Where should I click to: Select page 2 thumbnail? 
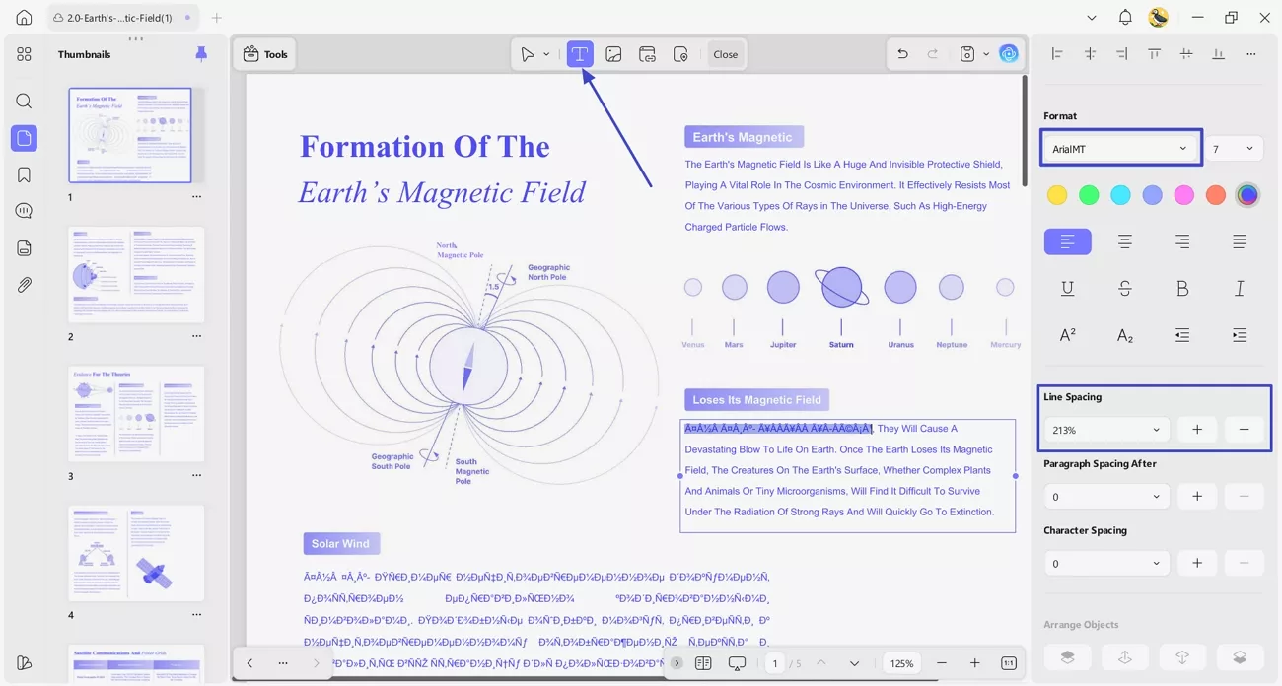click(136, 275)
